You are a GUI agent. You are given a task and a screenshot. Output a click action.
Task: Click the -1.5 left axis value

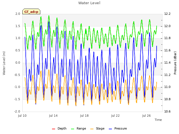pyautogui.click(x=17, y=99)
